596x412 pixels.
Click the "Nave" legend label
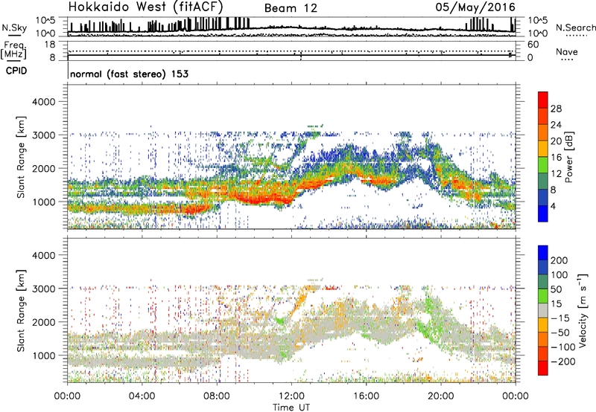coord(567,52)
